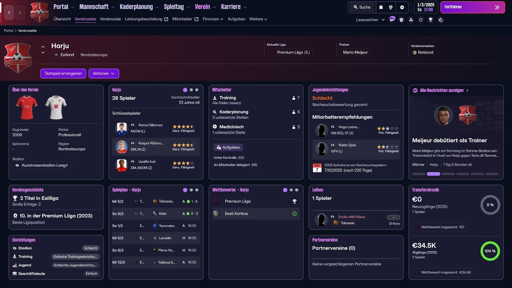Click the globe icon beside Alle Nachrichten anzeigen
This screenshot has height=288, width=512.
pos(415,90)
